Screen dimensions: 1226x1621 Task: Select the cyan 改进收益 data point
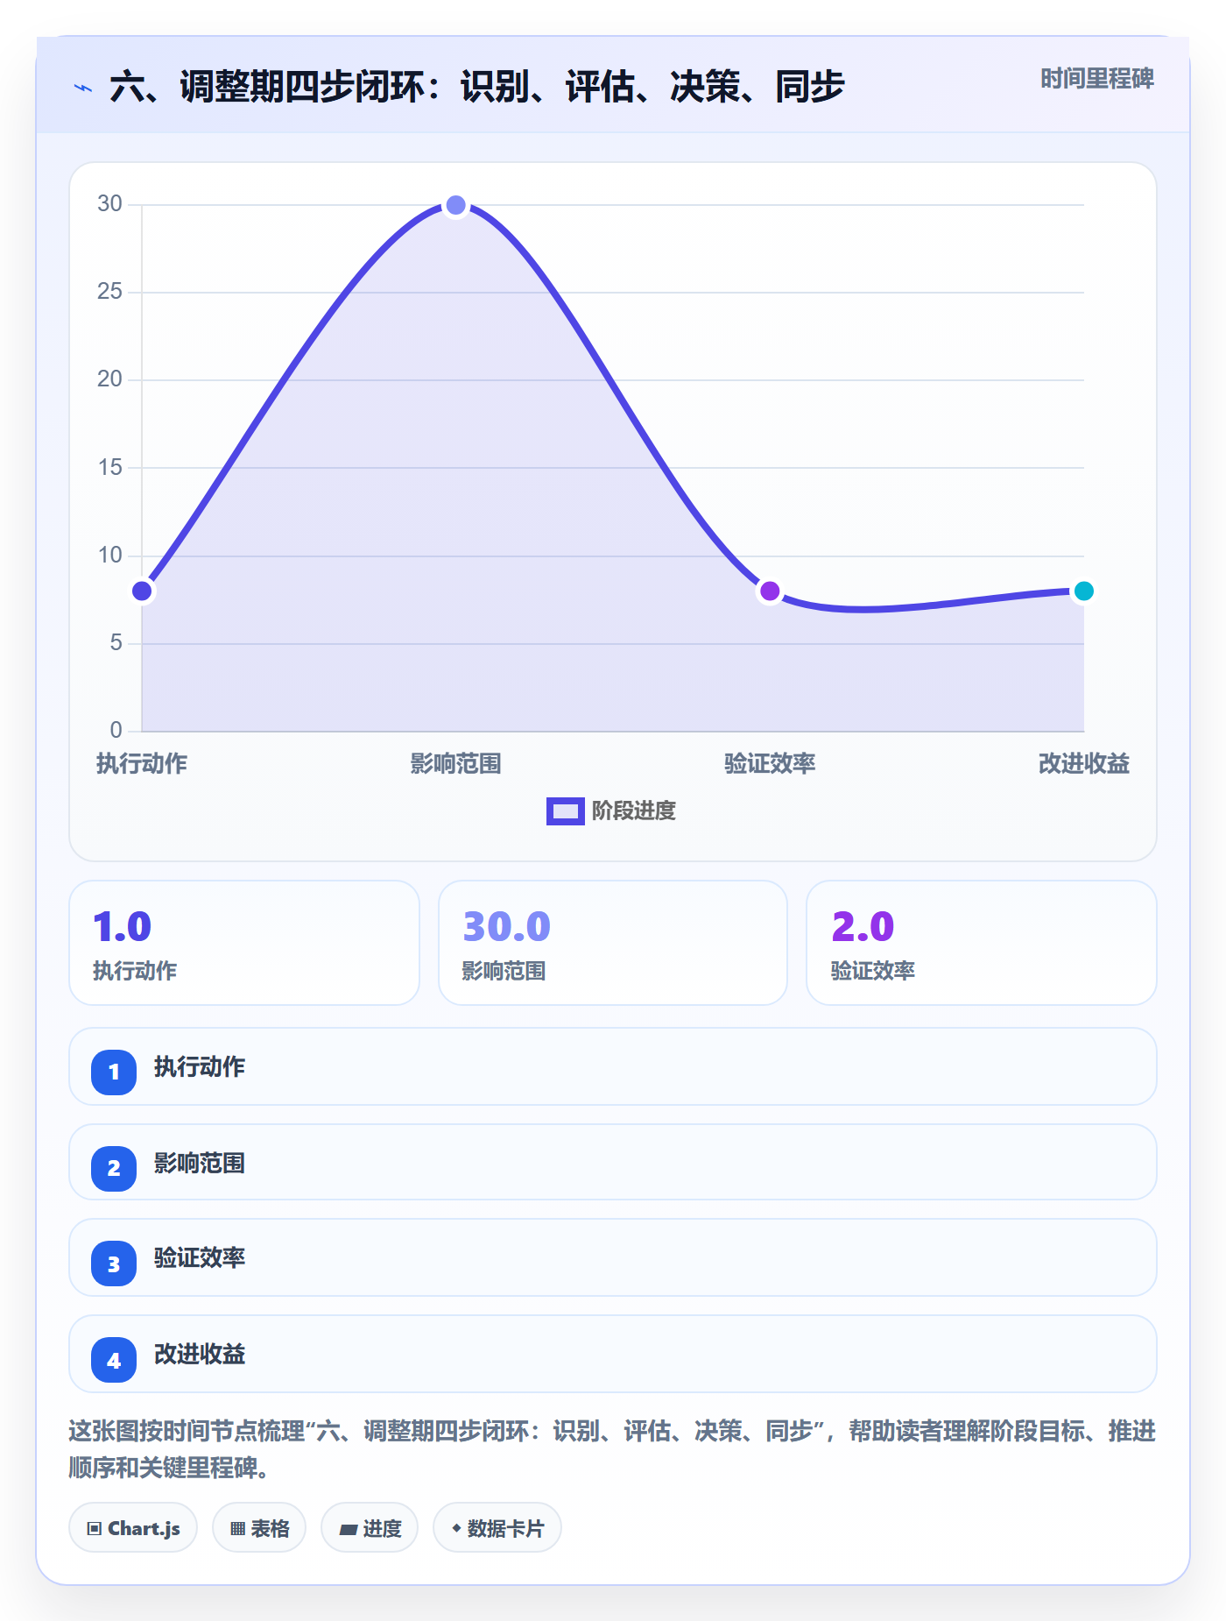point(1083,591)
